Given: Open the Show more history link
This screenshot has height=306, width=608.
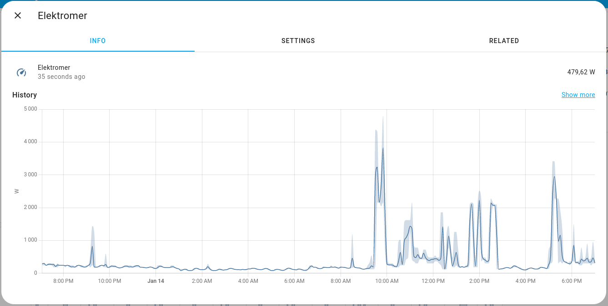Looking at the screenshot, I should 578,95.
